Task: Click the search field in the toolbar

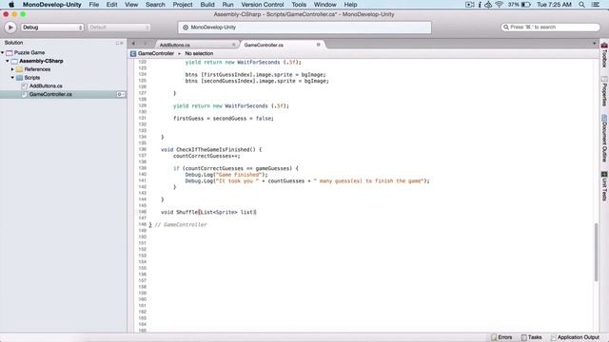Action: pos(550,28)
